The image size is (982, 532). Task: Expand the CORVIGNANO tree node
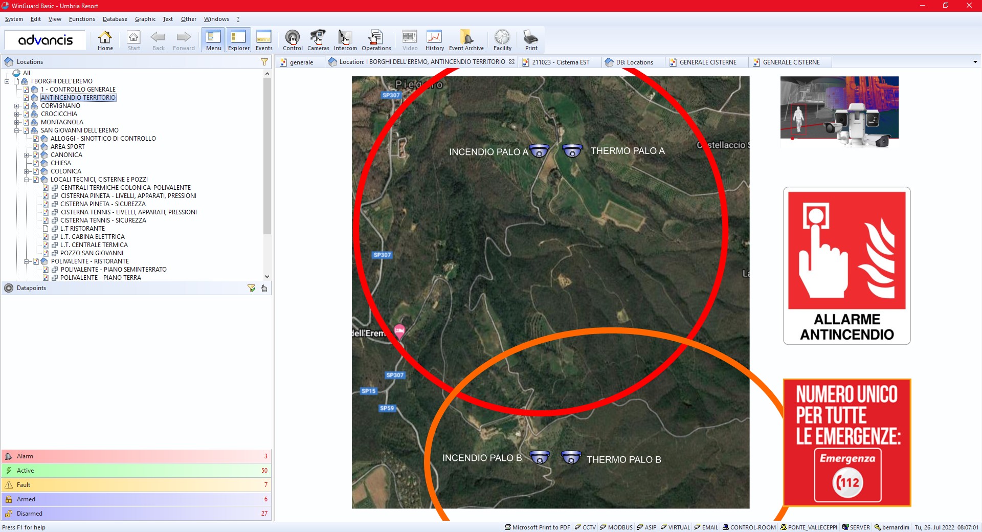coord(17,106)
